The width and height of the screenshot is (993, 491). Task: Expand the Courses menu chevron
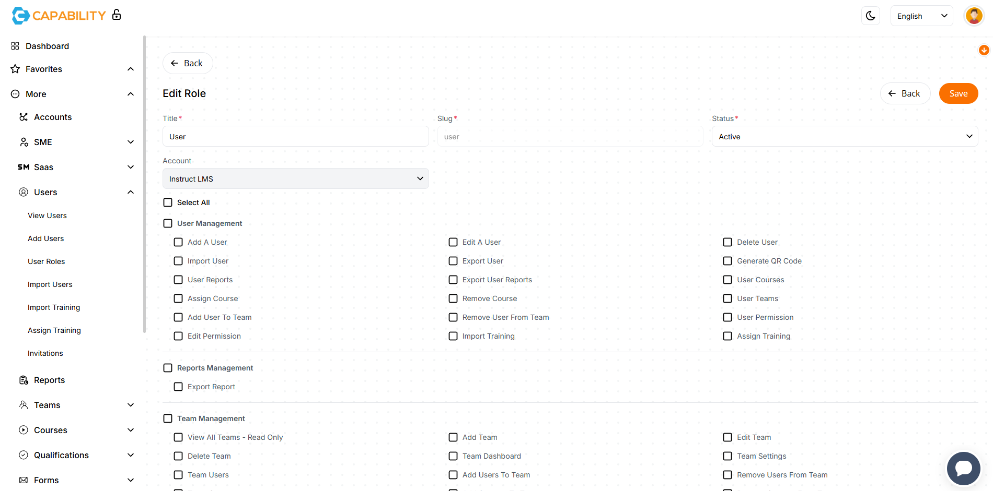click(x=131, y=430)
